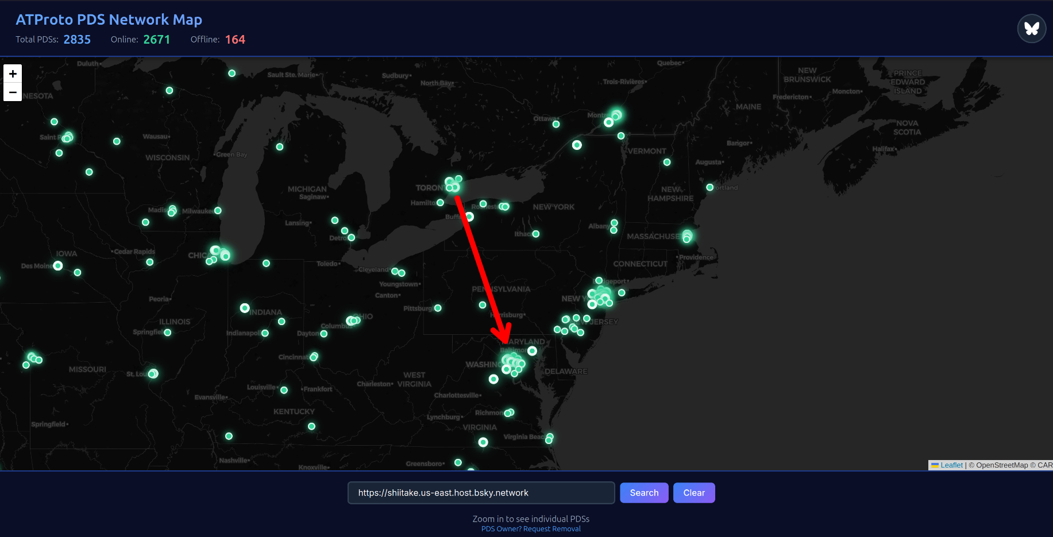
Task: Select the PDS marker at Ithaca
Action: (536, 234)
